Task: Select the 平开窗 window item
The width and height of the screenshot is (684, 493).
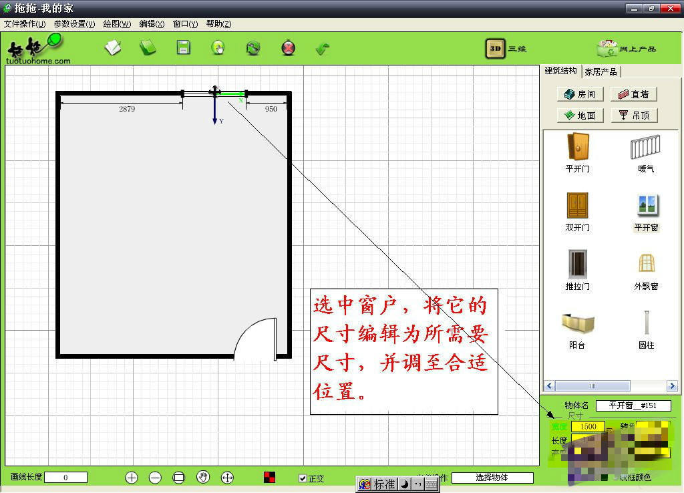Action: (647, 212)
